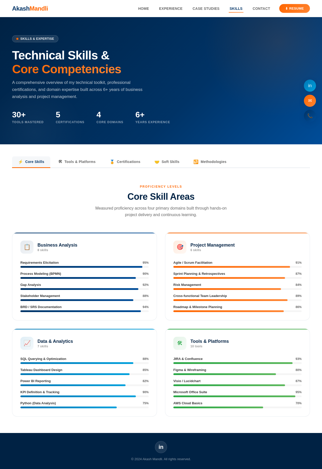Click the 2024 copyright footer text
The height and width of the screenshot is (469, 322).
click(x=161, y=459)
